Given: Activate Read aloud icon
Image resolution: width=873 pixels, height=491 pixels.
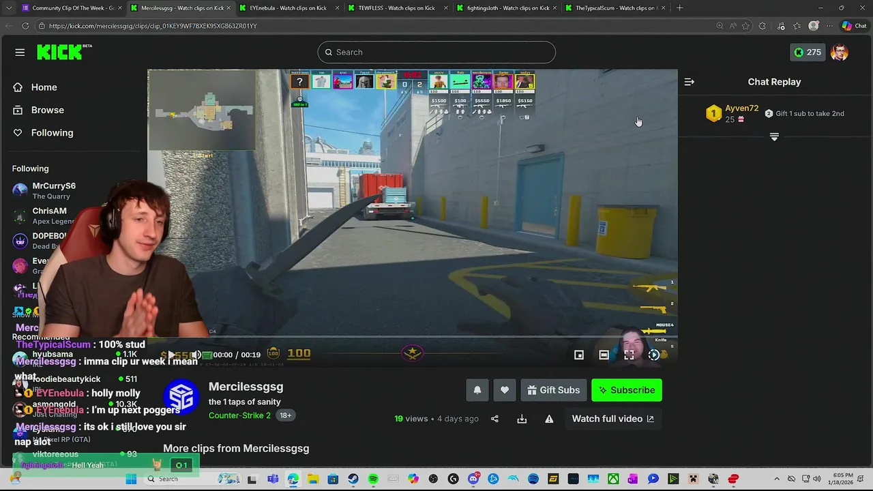Looking at the screenshot, I should 733,26.
